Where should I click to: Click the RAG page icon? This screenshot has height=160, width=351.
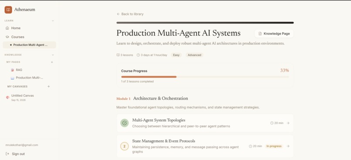(12, 70)
